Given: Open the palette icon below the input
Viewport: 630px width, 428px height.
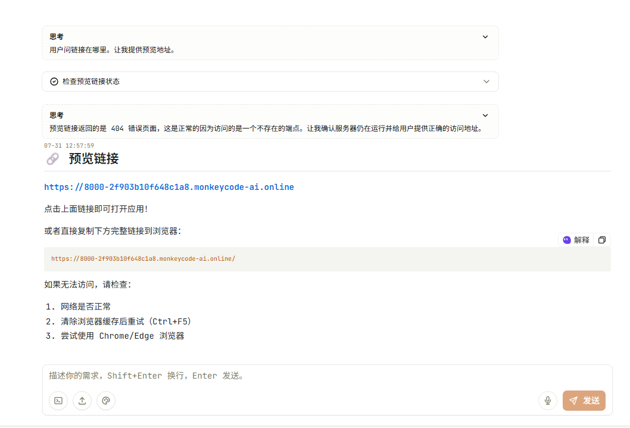Looking at the screenshot, I should point(105,401).
